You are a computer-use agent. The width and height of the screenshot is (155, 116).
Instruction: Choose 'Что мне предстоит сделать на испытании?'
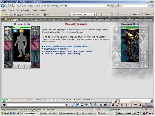(68, 51)
